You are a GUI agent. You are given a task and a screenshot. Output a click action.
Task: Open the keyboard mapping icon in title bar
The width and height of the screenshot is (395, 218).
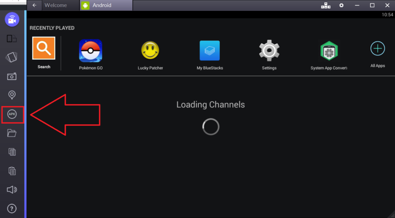pos(326,5)
